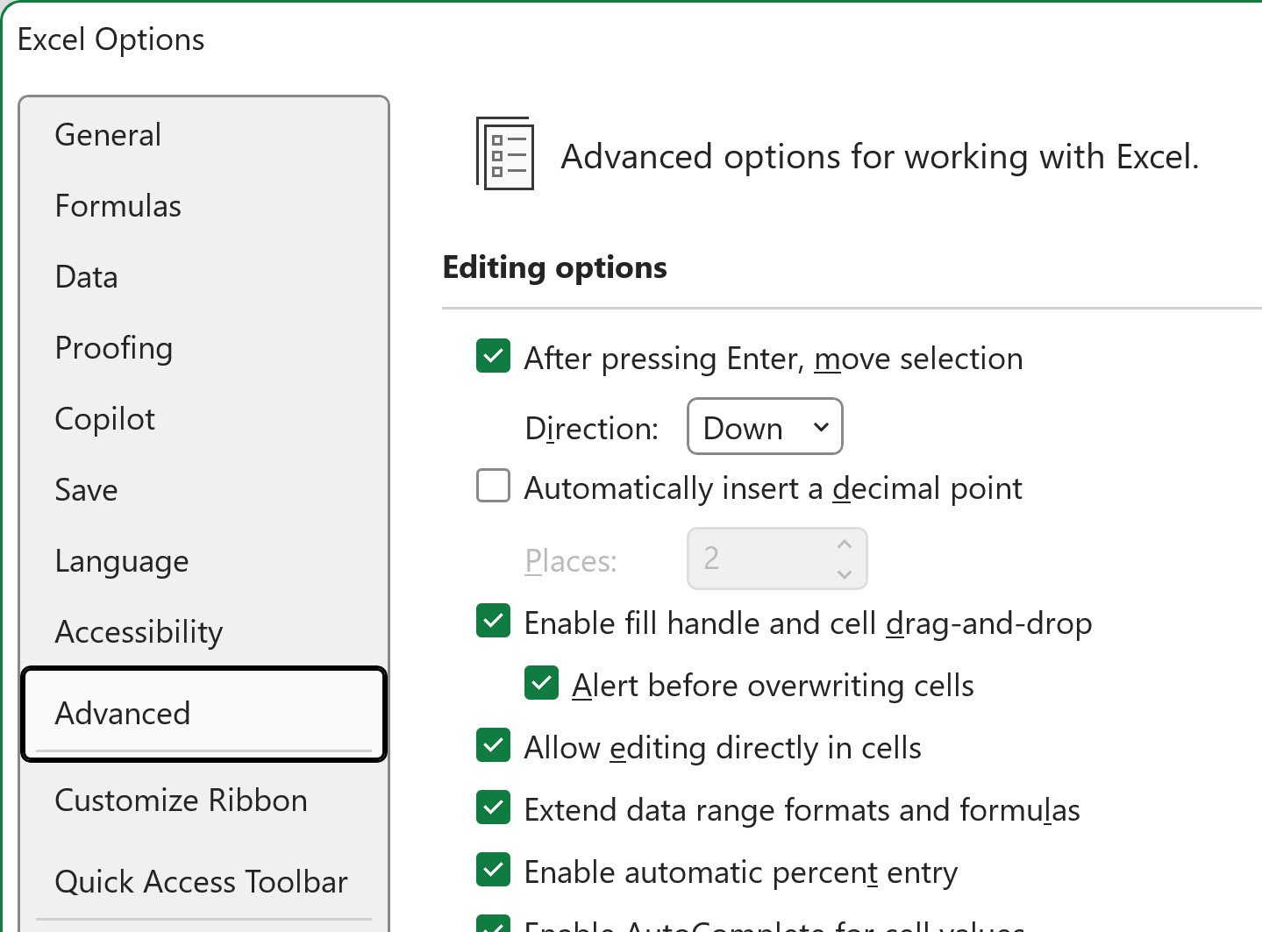Enable Automatically insert a decimal point

pyautogui.click(x=493, y=485)
